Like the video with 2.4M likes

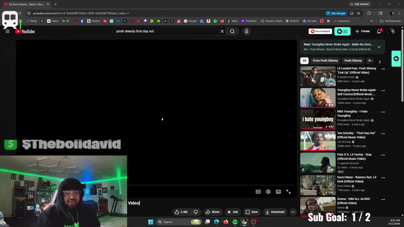(181, 212)
